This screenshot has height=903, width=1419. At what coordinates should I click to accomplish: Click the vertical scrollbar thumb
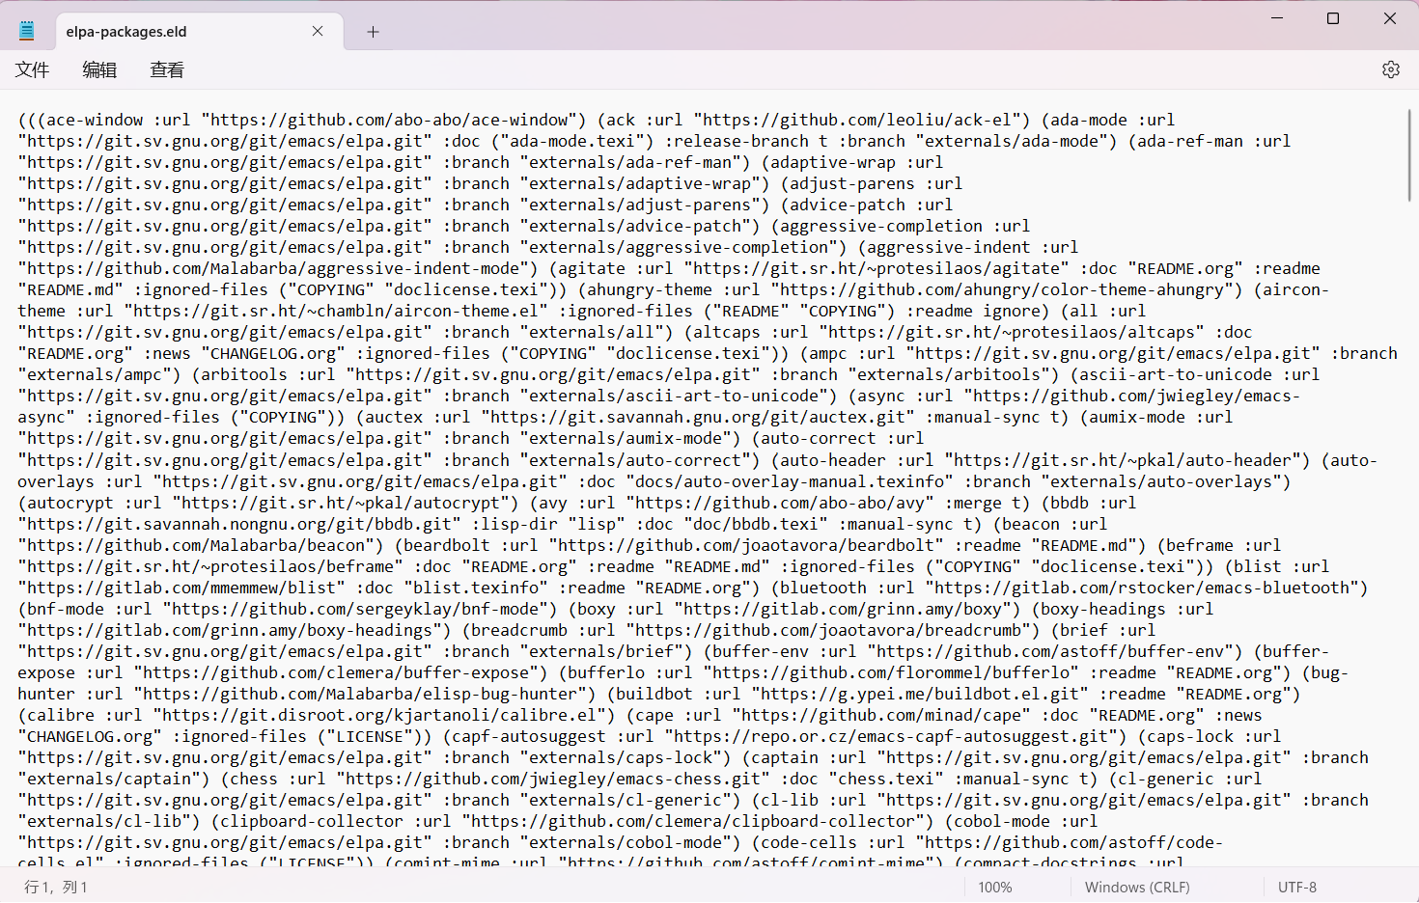[1409, 154]
